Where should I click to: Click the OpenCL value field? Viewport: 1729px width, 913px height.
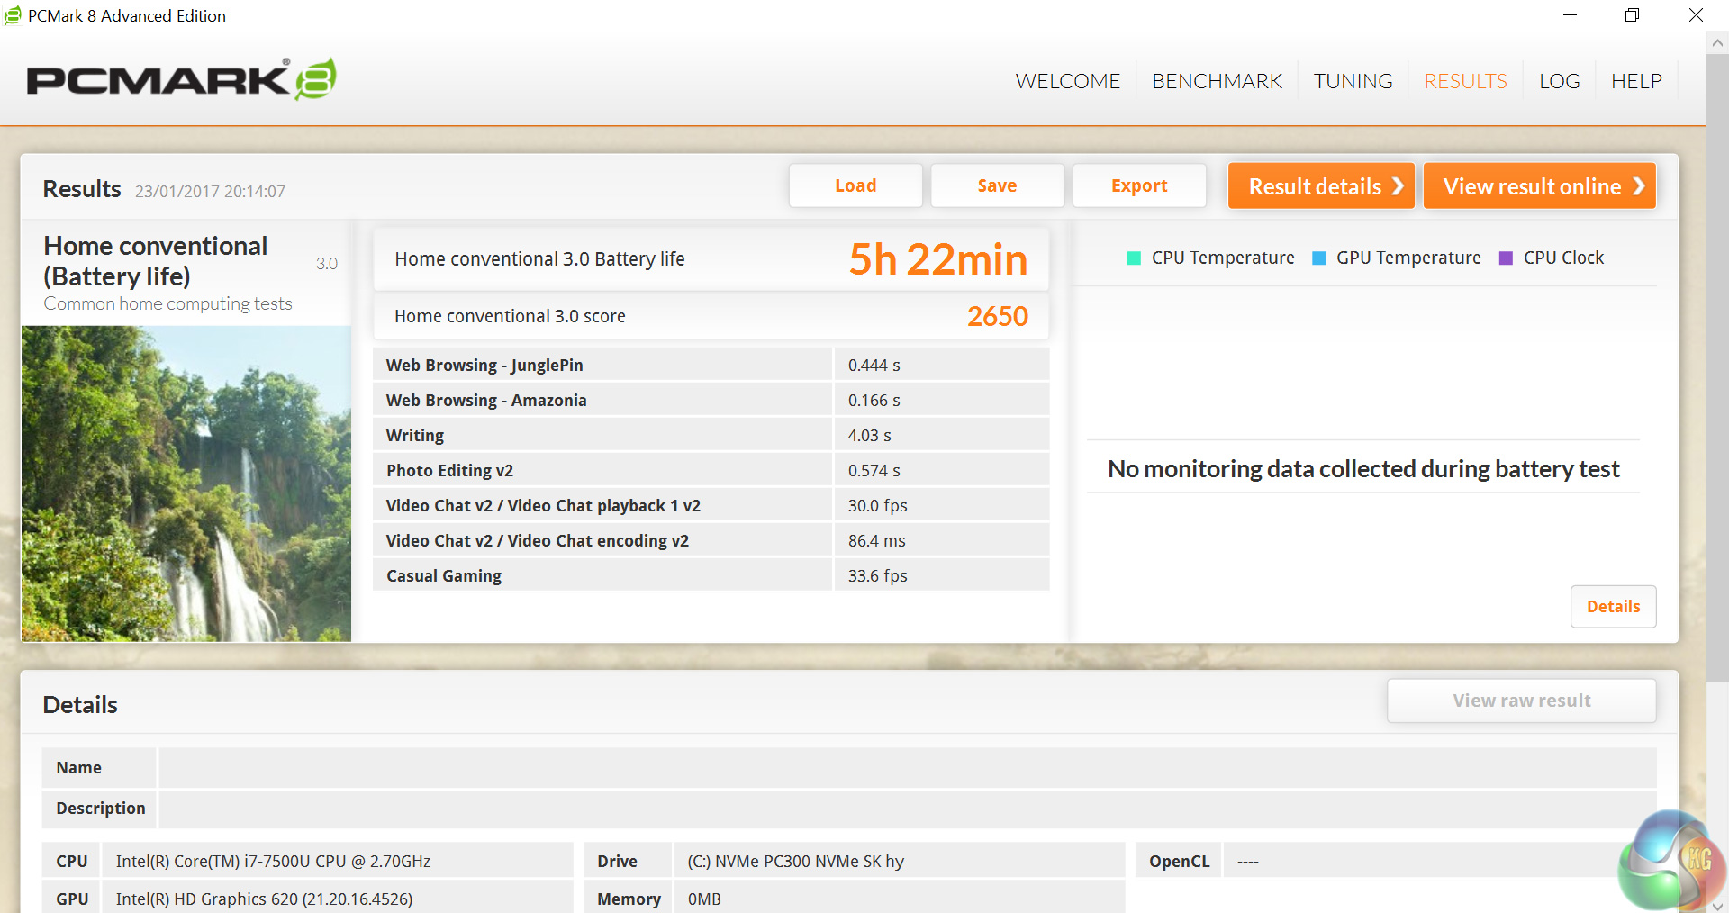pyautogui.click(x=1439, y=861)
